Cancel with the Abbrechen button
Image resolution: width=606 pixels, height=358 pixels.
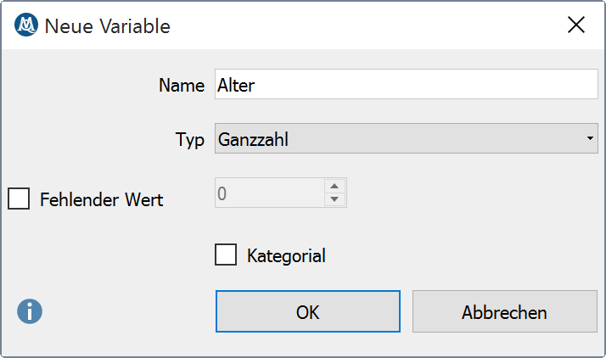(x=505, y=311)
